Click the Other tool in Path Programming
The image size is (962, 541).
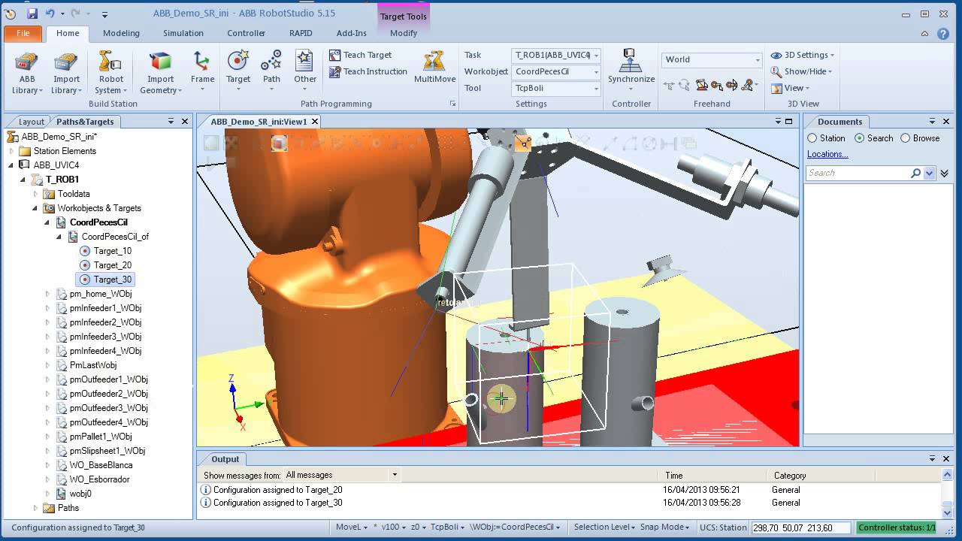[305, 72]
